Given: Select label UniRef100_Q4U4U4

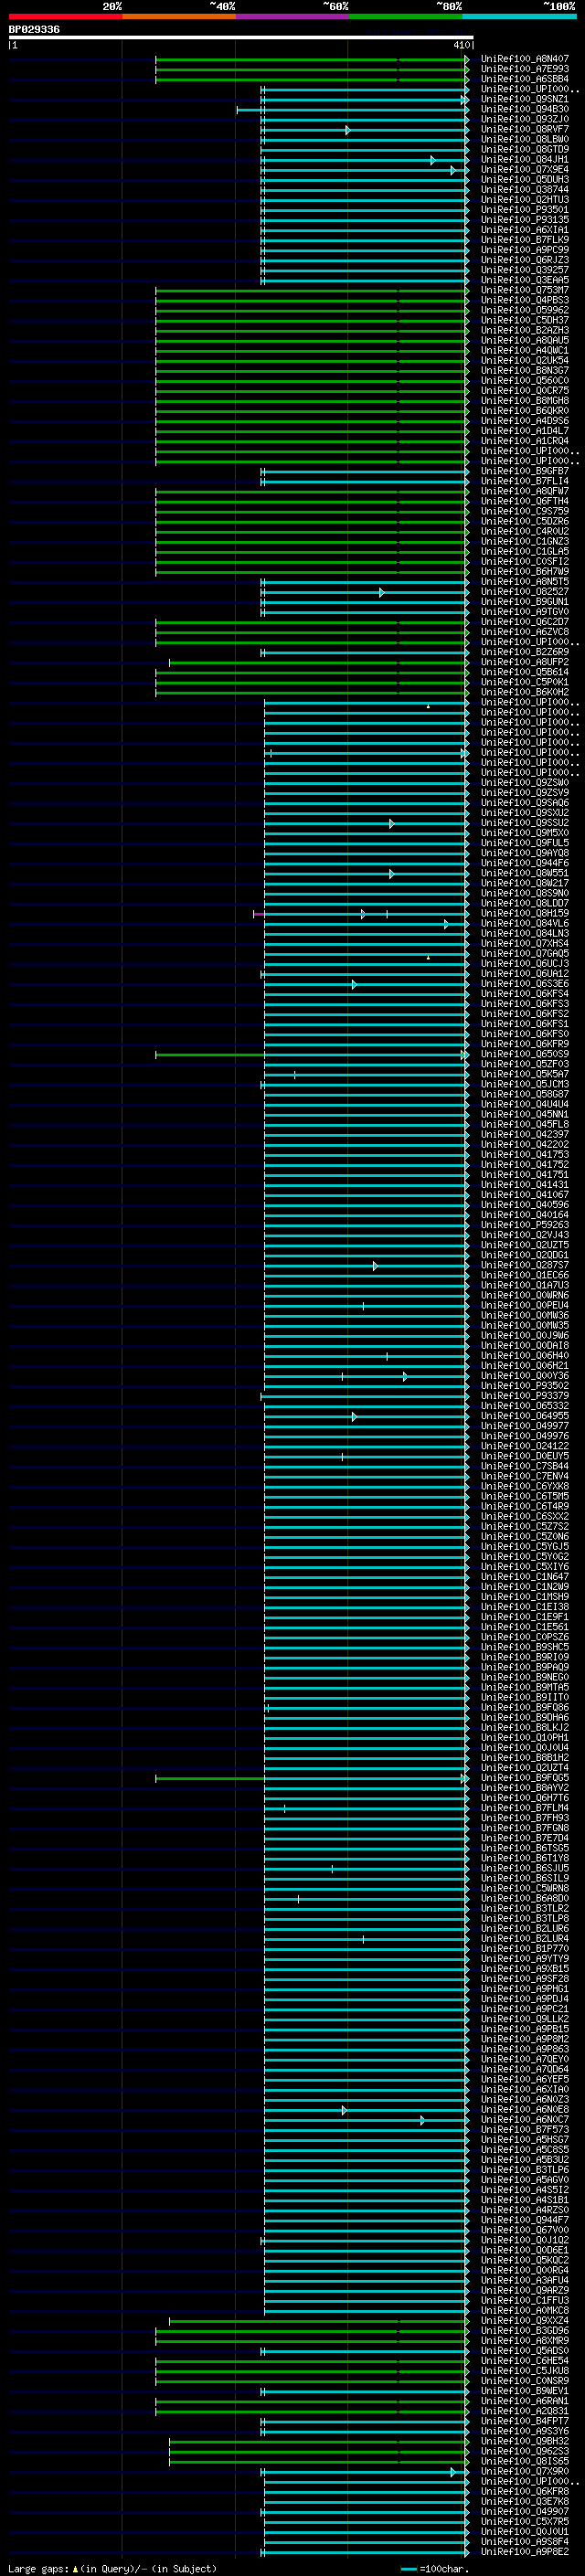Looking at the screenshot, I should click(x=524, y=1104).
